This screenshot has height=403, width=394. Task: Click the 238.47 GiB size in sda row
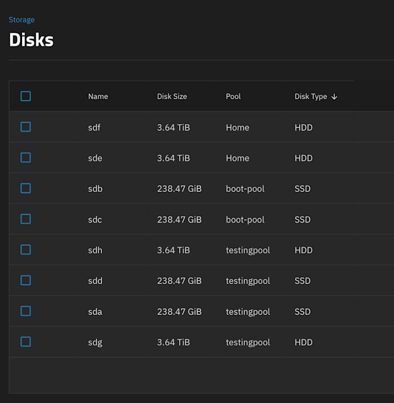(x=179, y=312)
